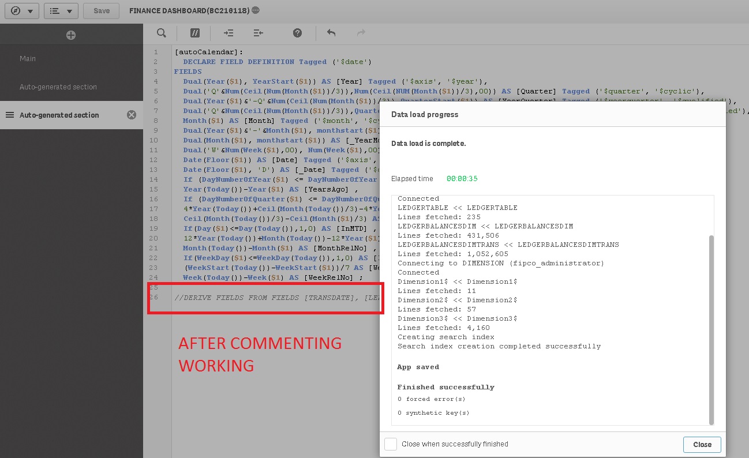Viewport: 749px width, 458px height.
Task: Click the WeekRelNo line 24 in editor
Action: click(x=273, y=277)
